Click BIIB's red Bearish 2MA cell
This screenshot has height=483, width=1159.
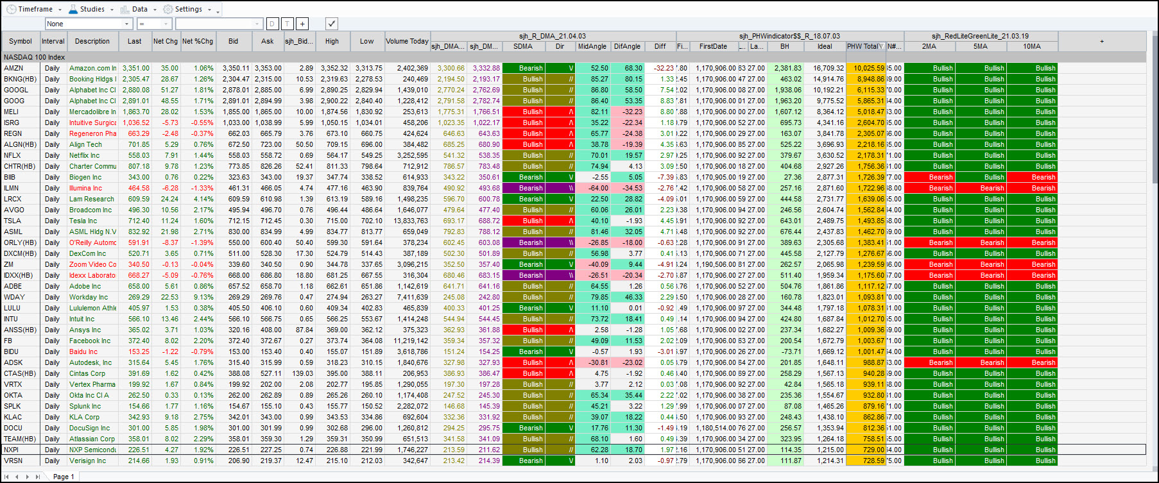coord(929,177)
